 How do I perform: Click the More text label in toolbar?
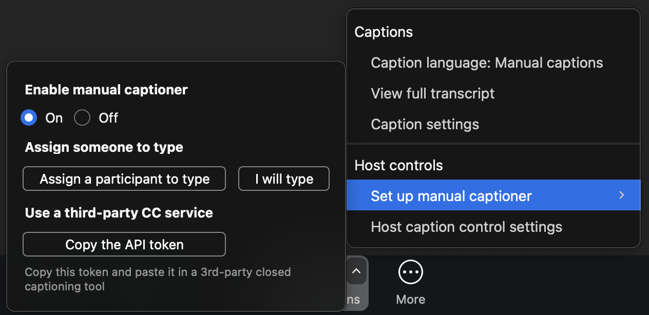click(411, 299)
